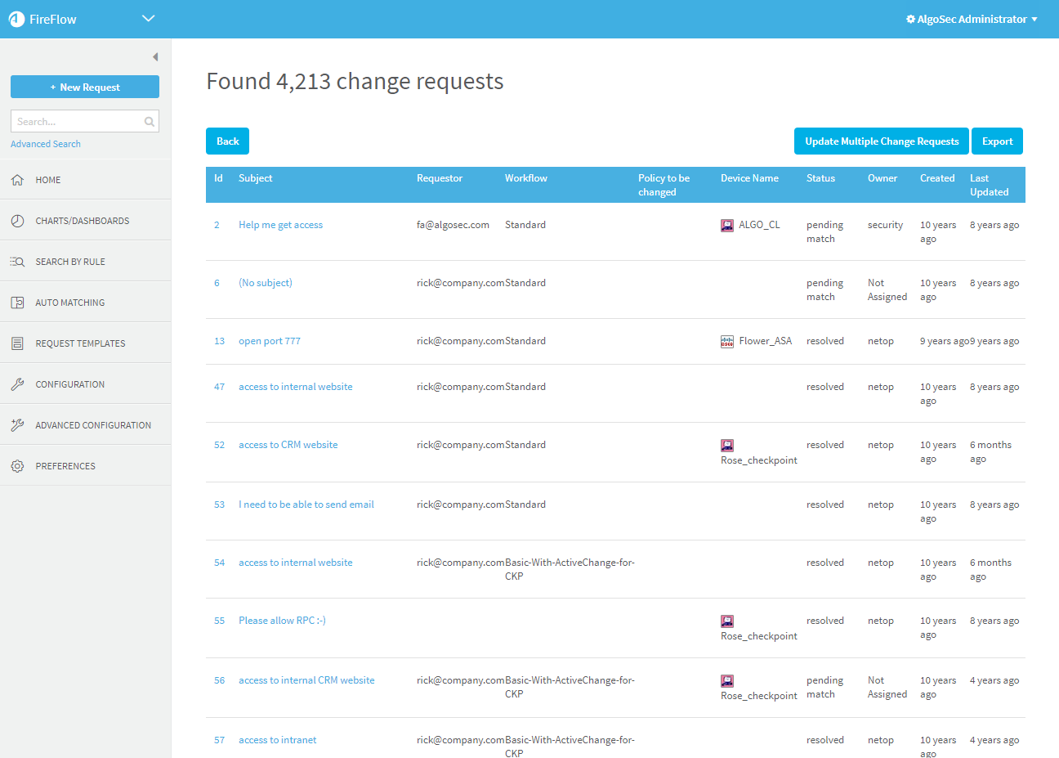Click the search magnifier icon

(x=150, y=122)
